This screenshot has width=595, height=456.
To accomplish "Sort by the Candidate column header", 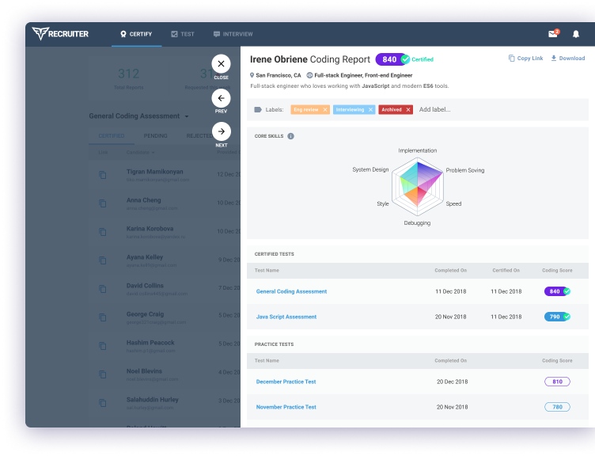I will click(x=140, y=152).
